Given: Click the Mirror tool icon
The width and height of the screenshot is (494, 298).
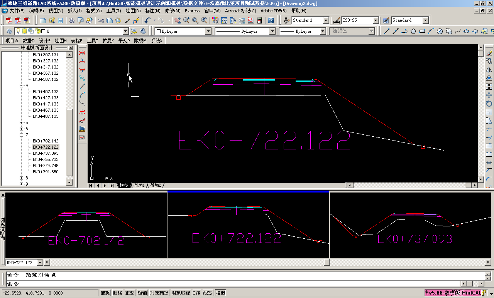Looking at the screenshot, I should (489, 70).
